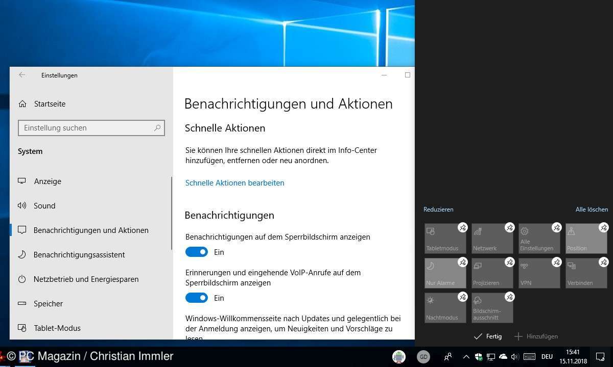Click Fertig to finish editing quick actions
Image resolution: width=613 pixels, height=367 pixels.
click(x=488, y=336)
